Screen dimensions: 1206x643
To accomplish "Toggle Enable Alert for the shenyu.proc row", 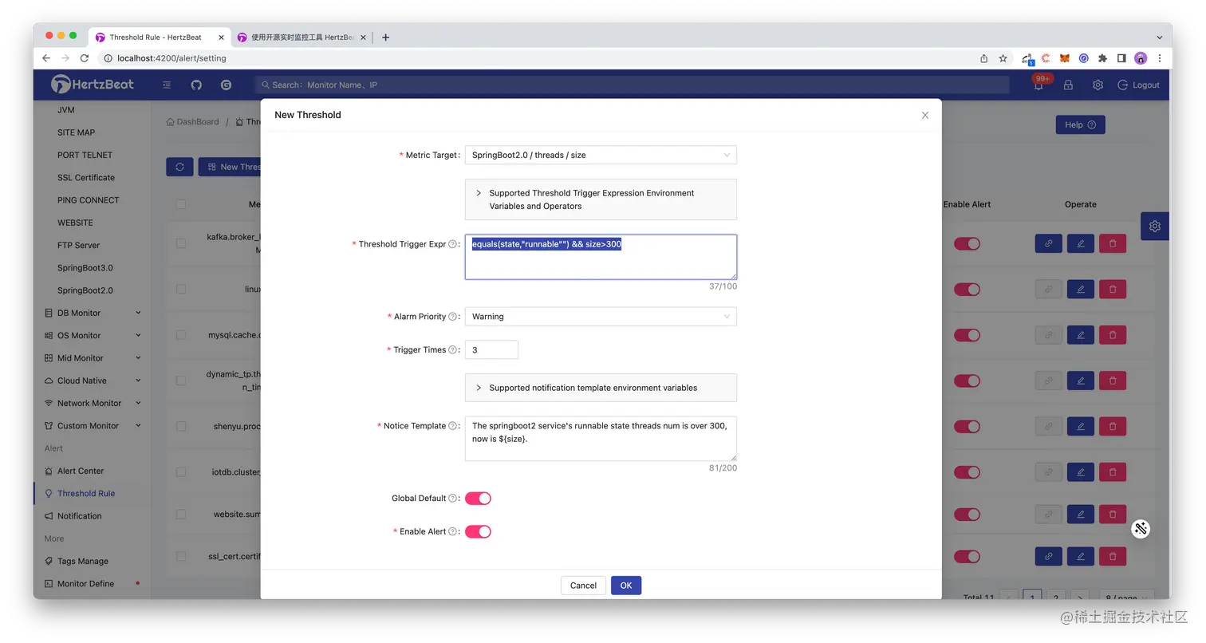I will tap(967, 427).
